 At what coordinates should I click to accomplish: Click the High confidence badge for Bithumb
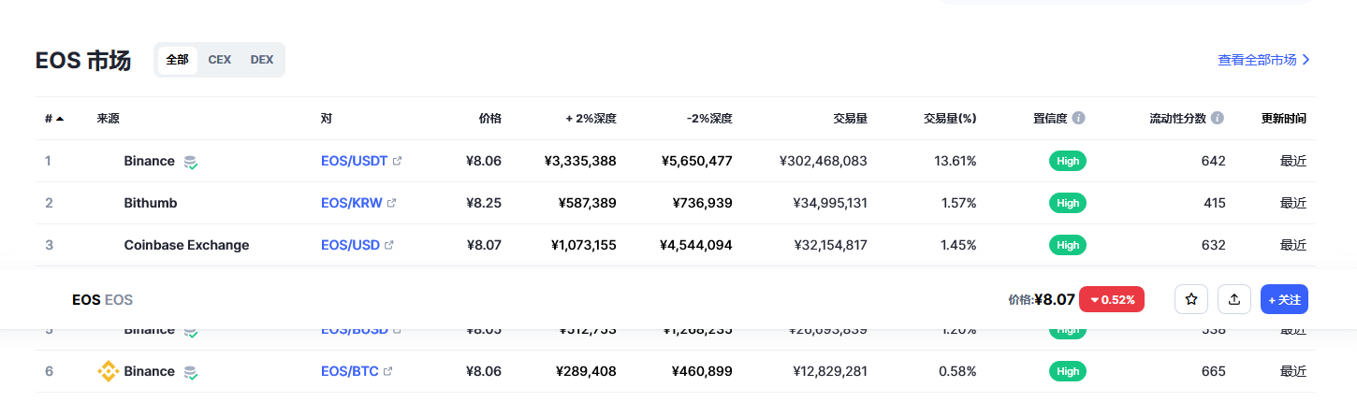1067,203
